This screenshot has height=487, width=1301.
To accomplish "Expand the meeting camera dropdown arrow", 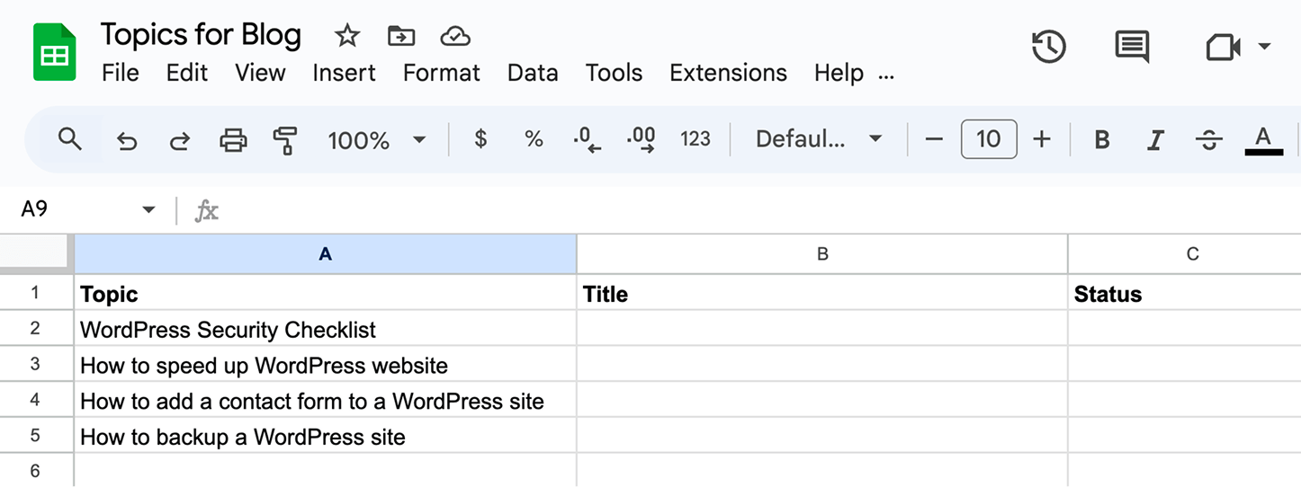I will click(1264, 47).
